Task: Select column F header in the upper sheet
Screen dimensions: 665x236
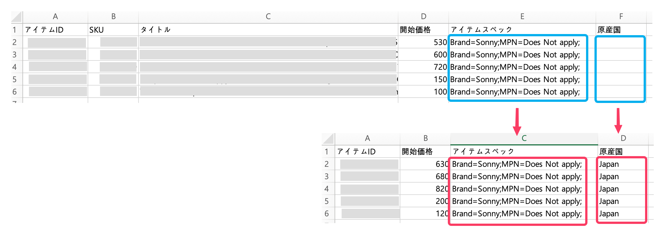Action: coord(621,17)
